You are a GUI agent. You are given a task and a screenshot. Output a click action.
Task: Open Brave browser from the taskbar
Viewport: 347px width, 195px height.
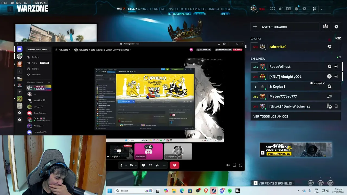click(206, 191)
